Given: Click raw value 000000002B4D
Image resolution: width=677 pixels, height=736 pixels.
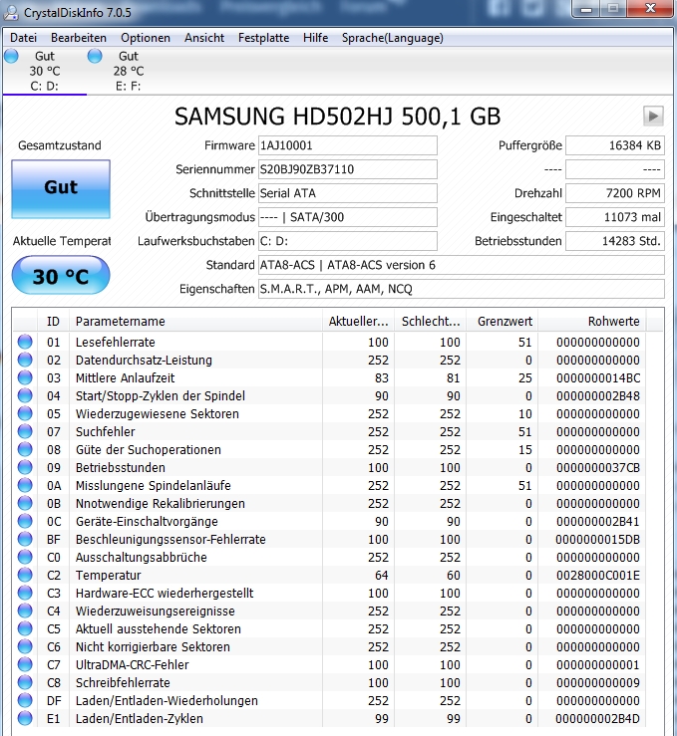Looking at the screenshot, I should click(x=597, y=719).
